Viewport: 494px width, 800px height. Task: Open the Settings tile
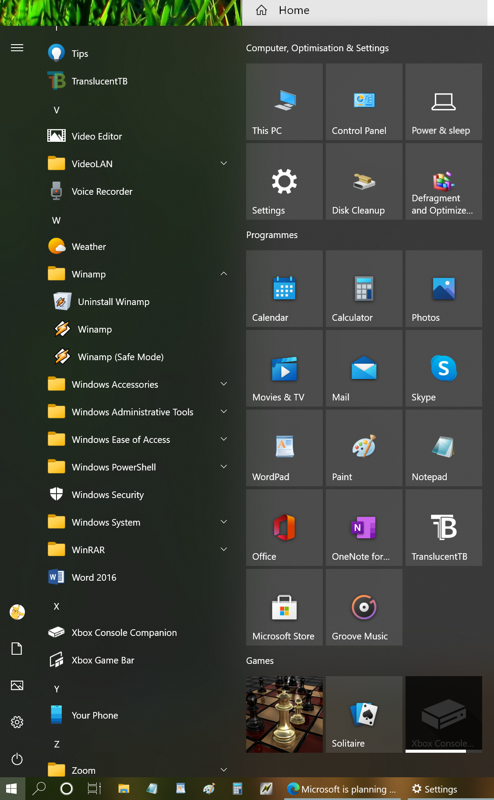tap(284, 181)
